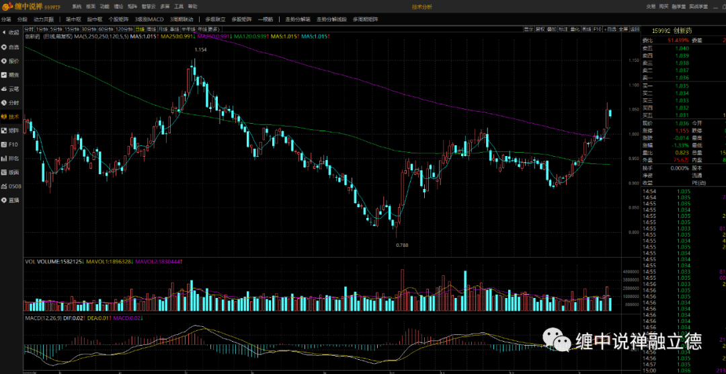The width and height of the screenshot is (726, 374).
Task: Open F10 button above quote panel
Action: pyautogui.click(x=598, y=29)
